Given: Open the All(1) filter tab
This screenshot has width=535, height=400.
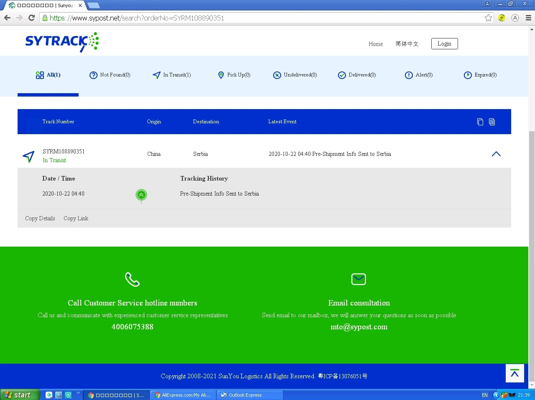Looking at the screenshot, I should pyautogui.click(x=48, y=75).
